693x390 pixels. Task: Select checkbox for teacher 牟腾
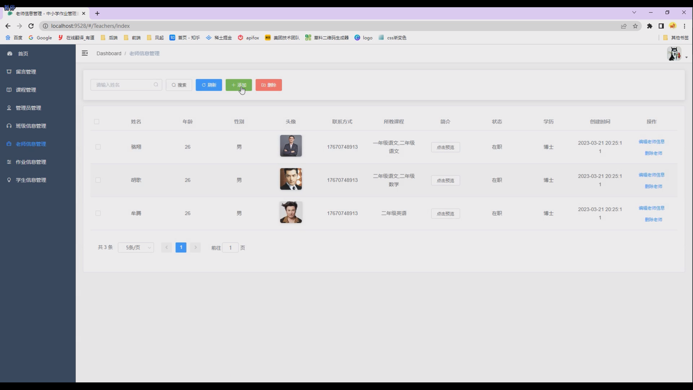[x=98, y=213]
